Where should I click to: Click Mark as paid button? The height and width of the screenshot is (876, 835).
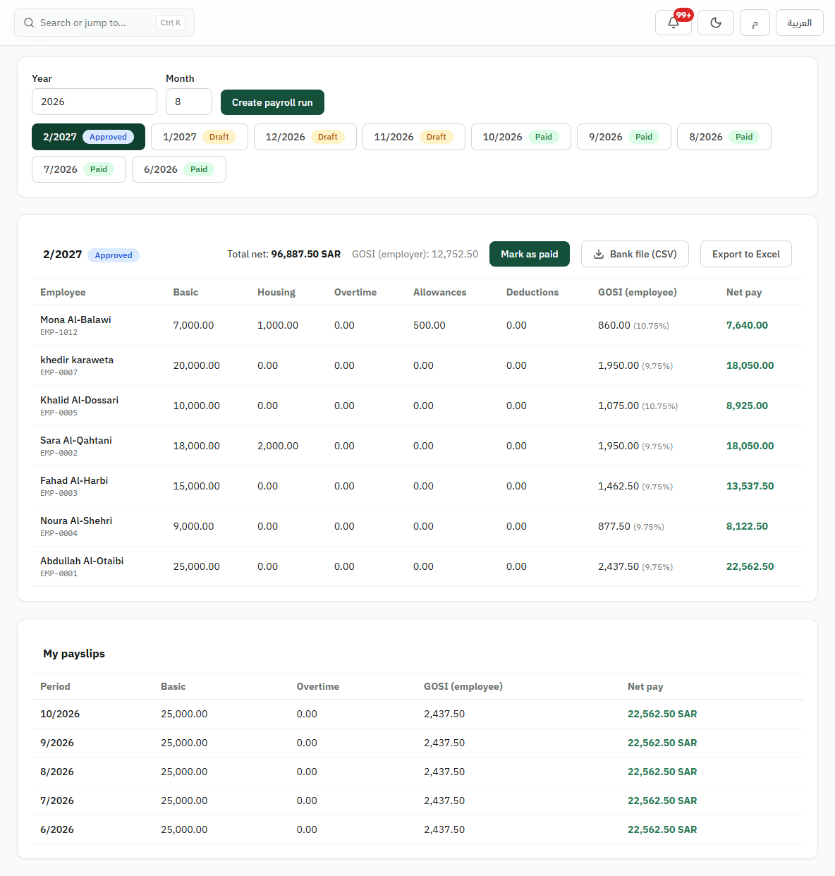[x=530, y=254]
